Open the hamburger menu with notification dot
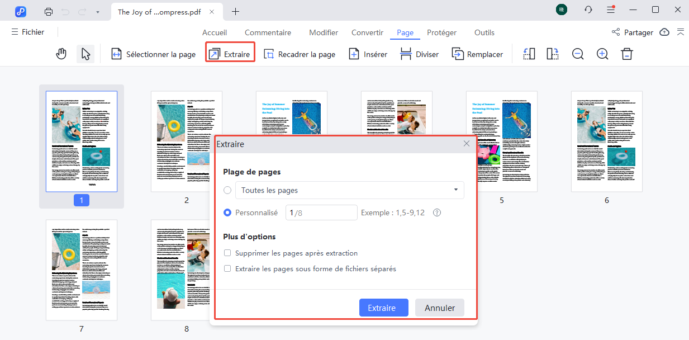The image size is (689, 340). click(611, 10)
